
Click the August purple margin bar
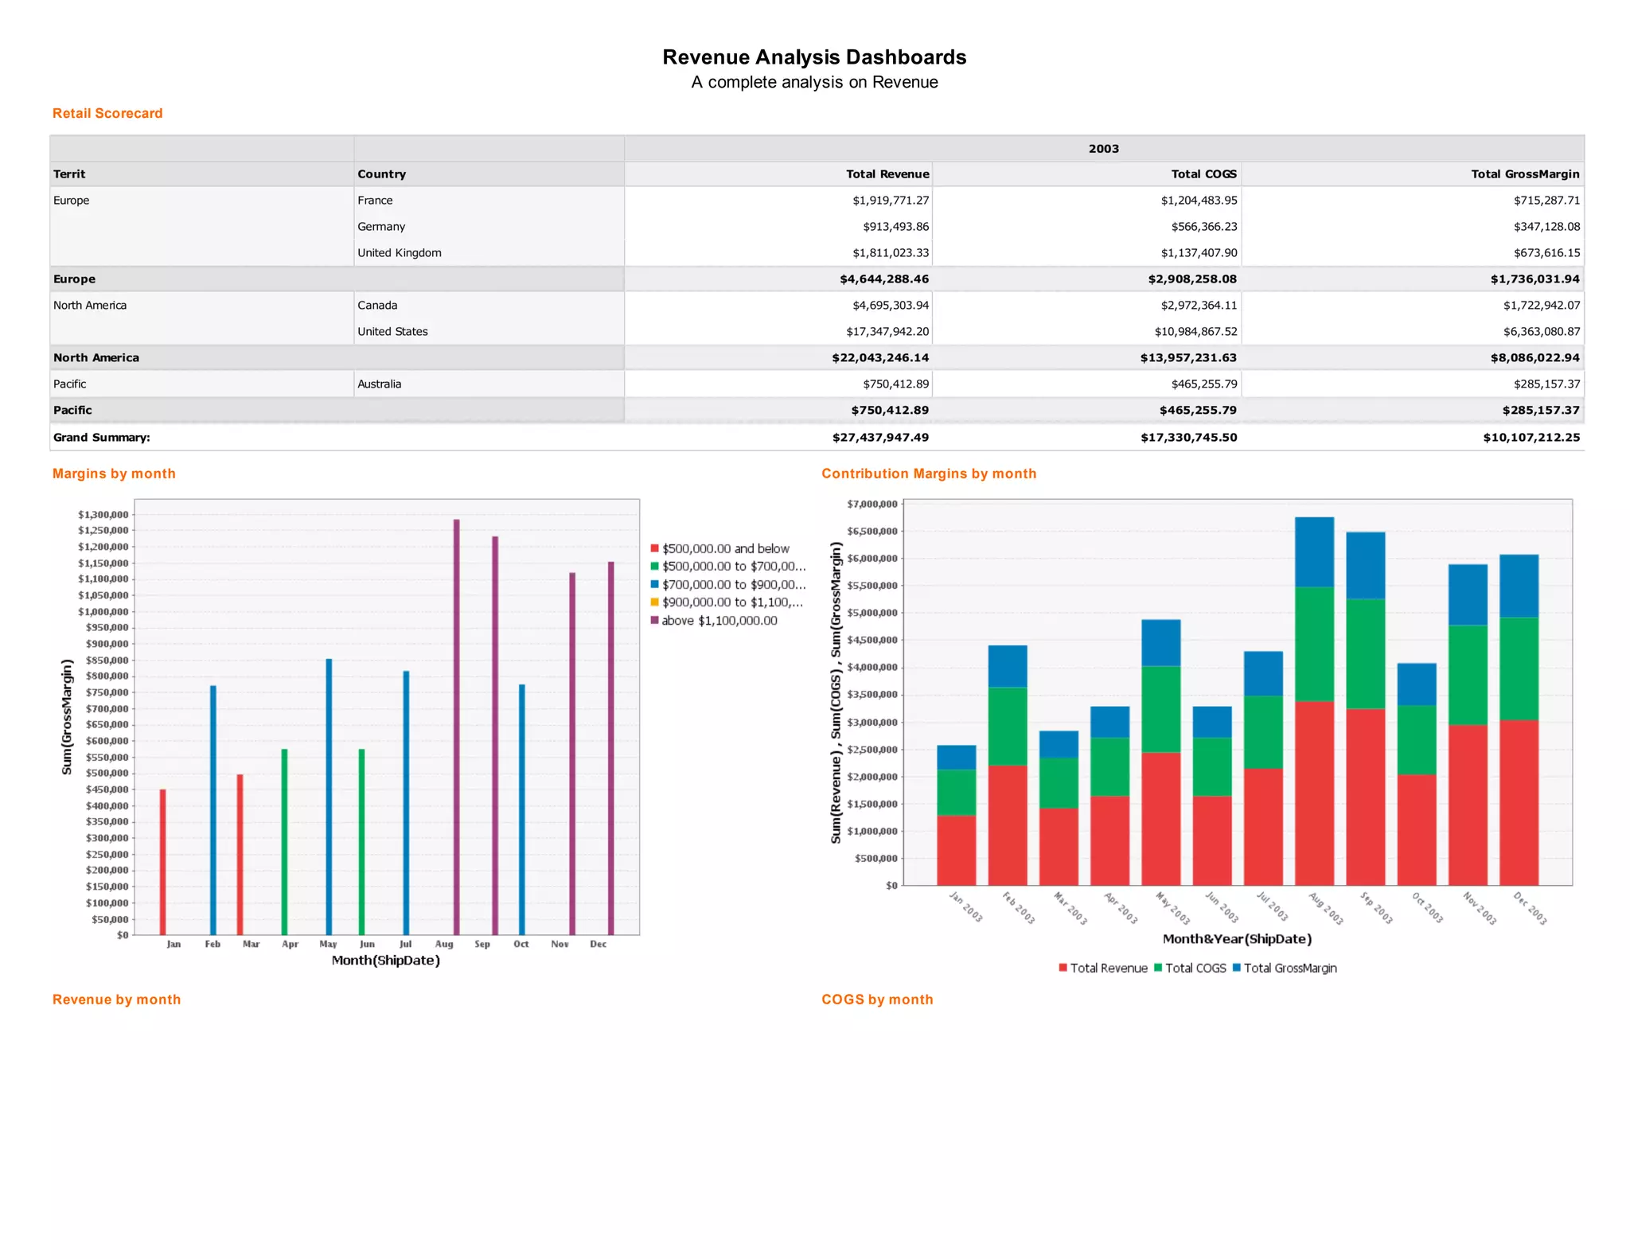pos(457,726)
